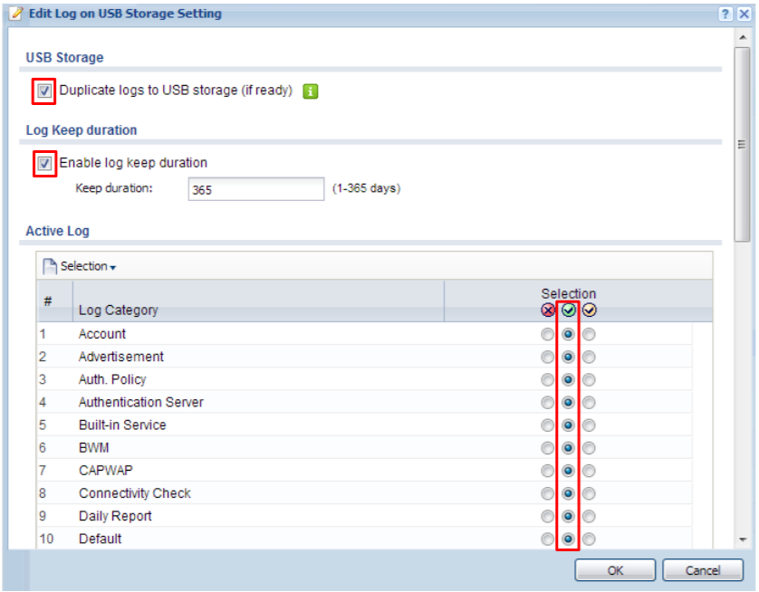Pick the first radio option for Daily Report

coord(546,516)
